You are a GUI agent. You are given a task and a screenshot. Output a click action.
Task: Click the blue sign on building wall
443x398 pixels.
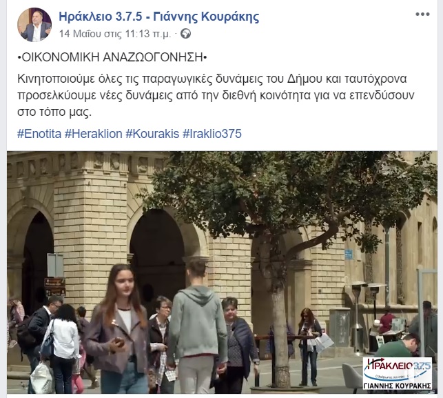tap(349, 254)
